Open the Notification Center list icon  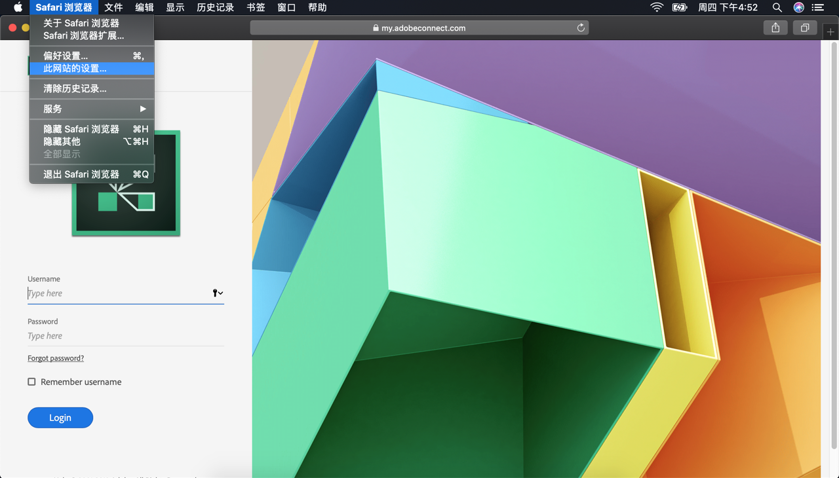818,7
